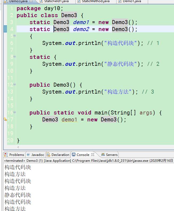The width and height of the screenshot is (174, 211).
Task: Open the Demo1.java editor tab
Action: [x=132, y=1]
